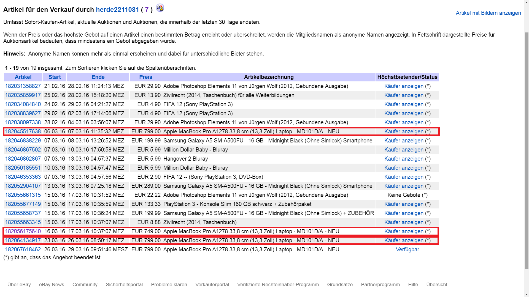The height and width of the screenshot is (297, 529).
Task: Open item 182055658737
Action: [x=23, y=213]
